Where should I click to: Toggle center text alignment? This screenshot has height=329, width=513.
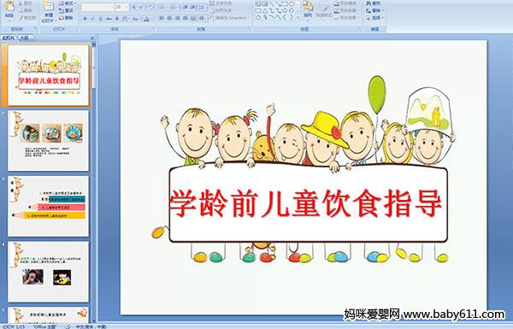169,18
